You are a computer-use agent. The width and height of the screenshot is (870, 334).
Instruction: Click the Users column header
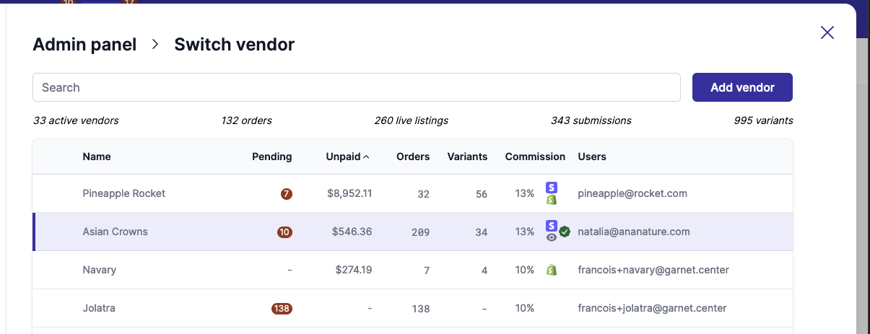click(x=592, y=157)
